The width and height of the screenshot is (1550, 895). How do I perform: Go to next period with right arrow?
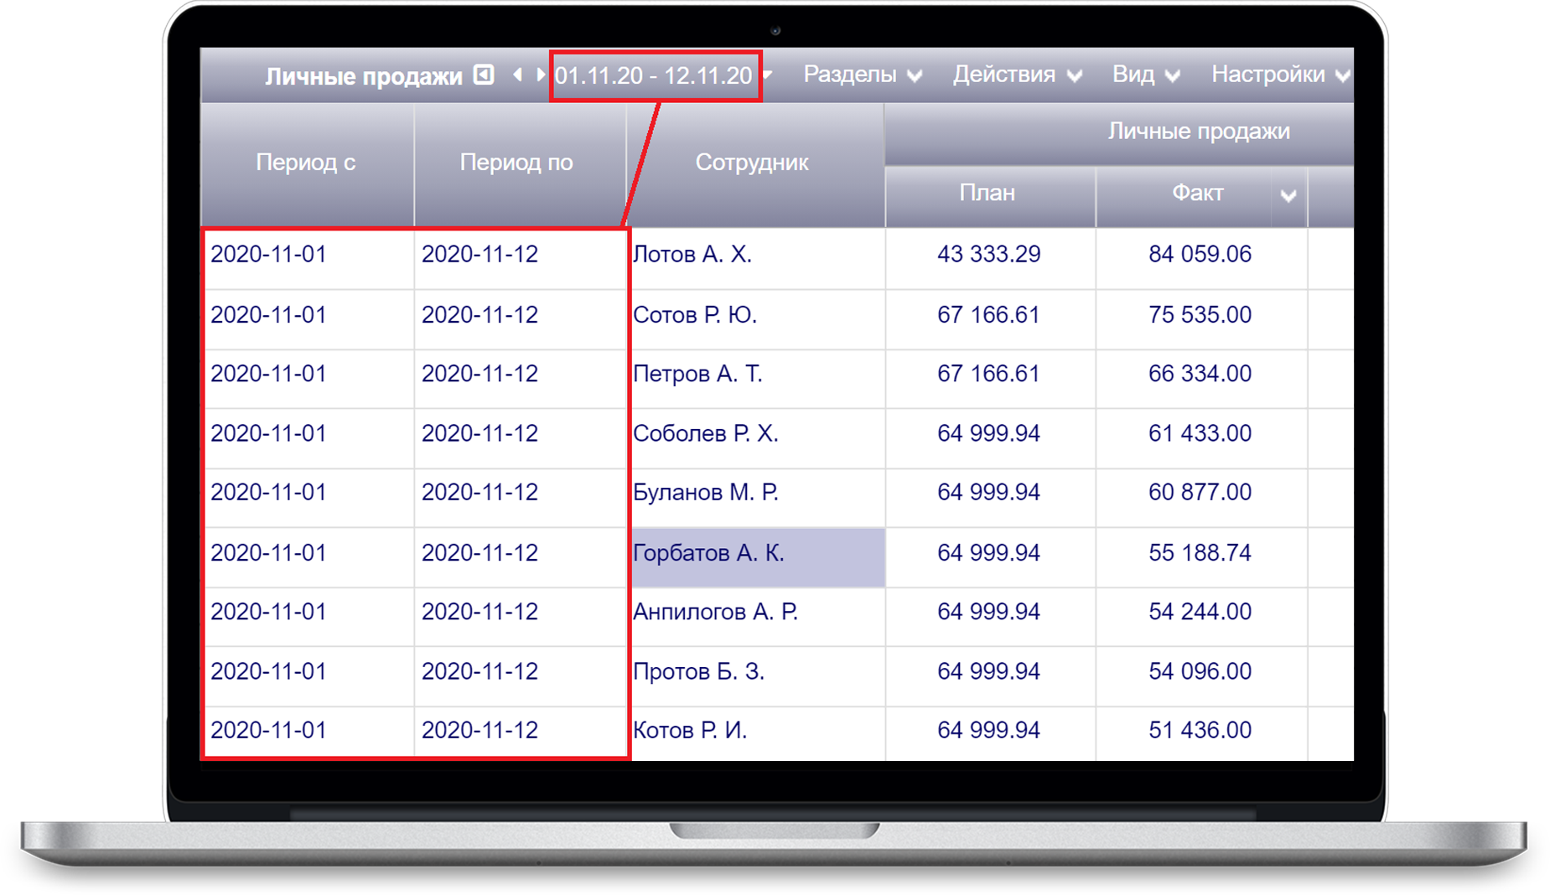point(540,75)
